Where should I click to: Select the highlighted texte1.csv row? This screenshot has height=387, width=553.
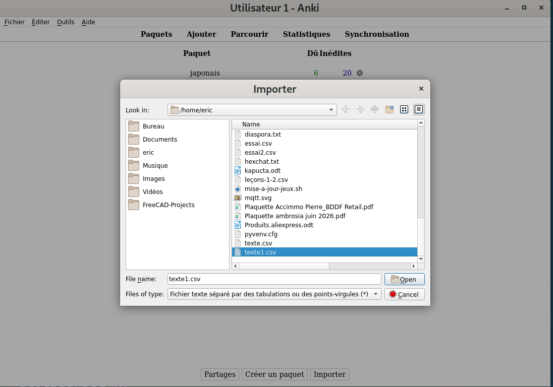coord(324,252)
